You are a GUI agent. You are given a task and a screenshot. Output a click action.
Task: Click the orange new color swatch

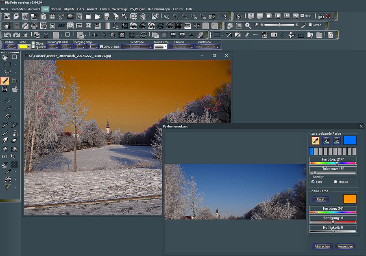click(350, 199)
